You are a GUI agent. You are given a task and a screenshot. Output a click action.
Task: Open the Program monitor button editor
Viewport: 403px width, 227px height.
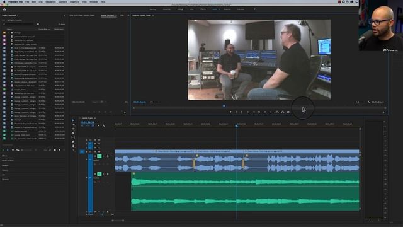383,112
